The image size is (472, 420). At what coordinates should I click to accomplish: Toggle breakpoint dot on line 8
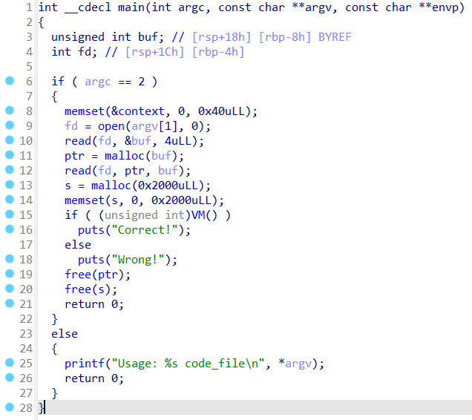click(x=10, y=110)
